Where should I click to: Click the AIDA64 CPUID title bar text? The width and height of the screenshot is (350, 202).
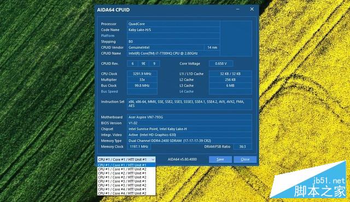pyautogui.click(x=113, y=10)
